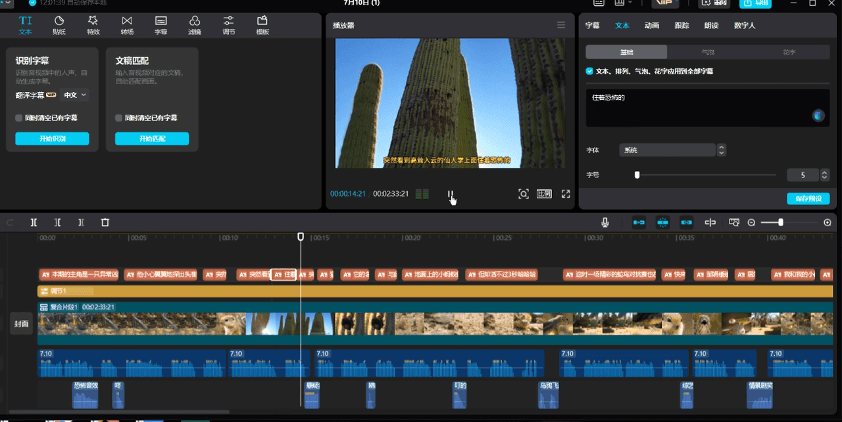Click the 封面 cover button on timeline
Viewport: 842px width, 422px height.
(22, 323)
